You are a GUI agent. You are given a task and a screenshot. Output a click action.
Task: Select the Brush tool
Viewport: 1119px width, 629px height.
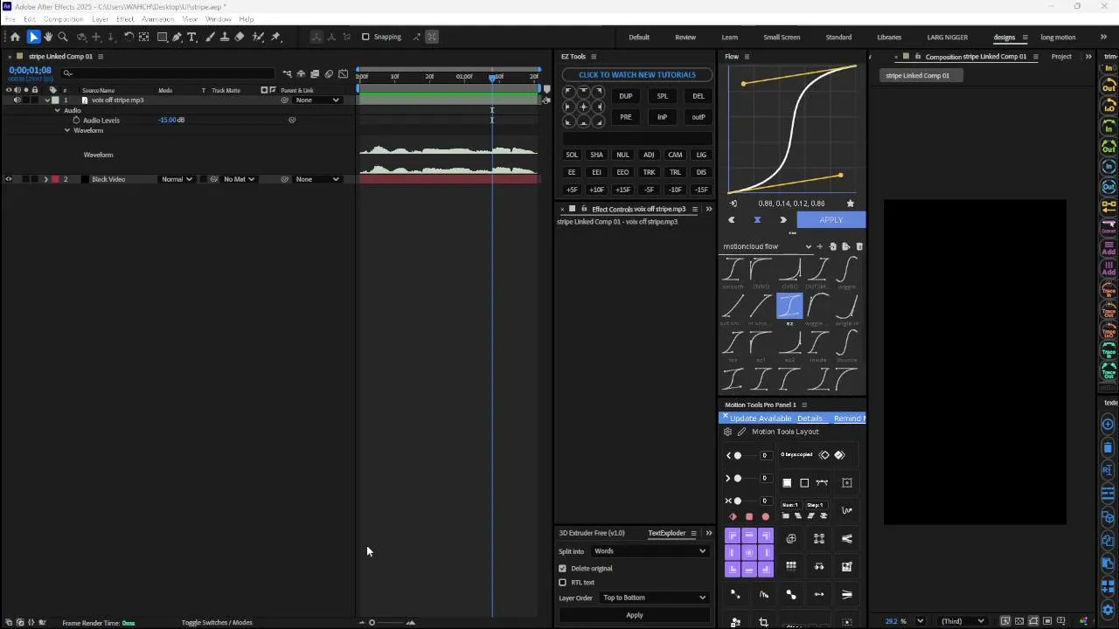(x=210, y=37)
